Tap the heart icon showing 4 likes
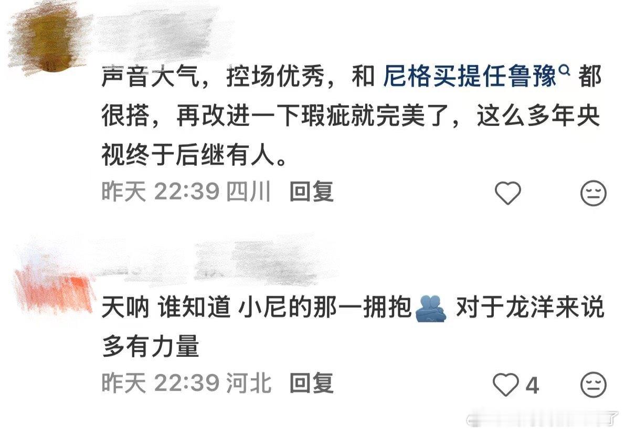This screenshot has width=625, height=433. pyautogui.click(x=506, y=384)
